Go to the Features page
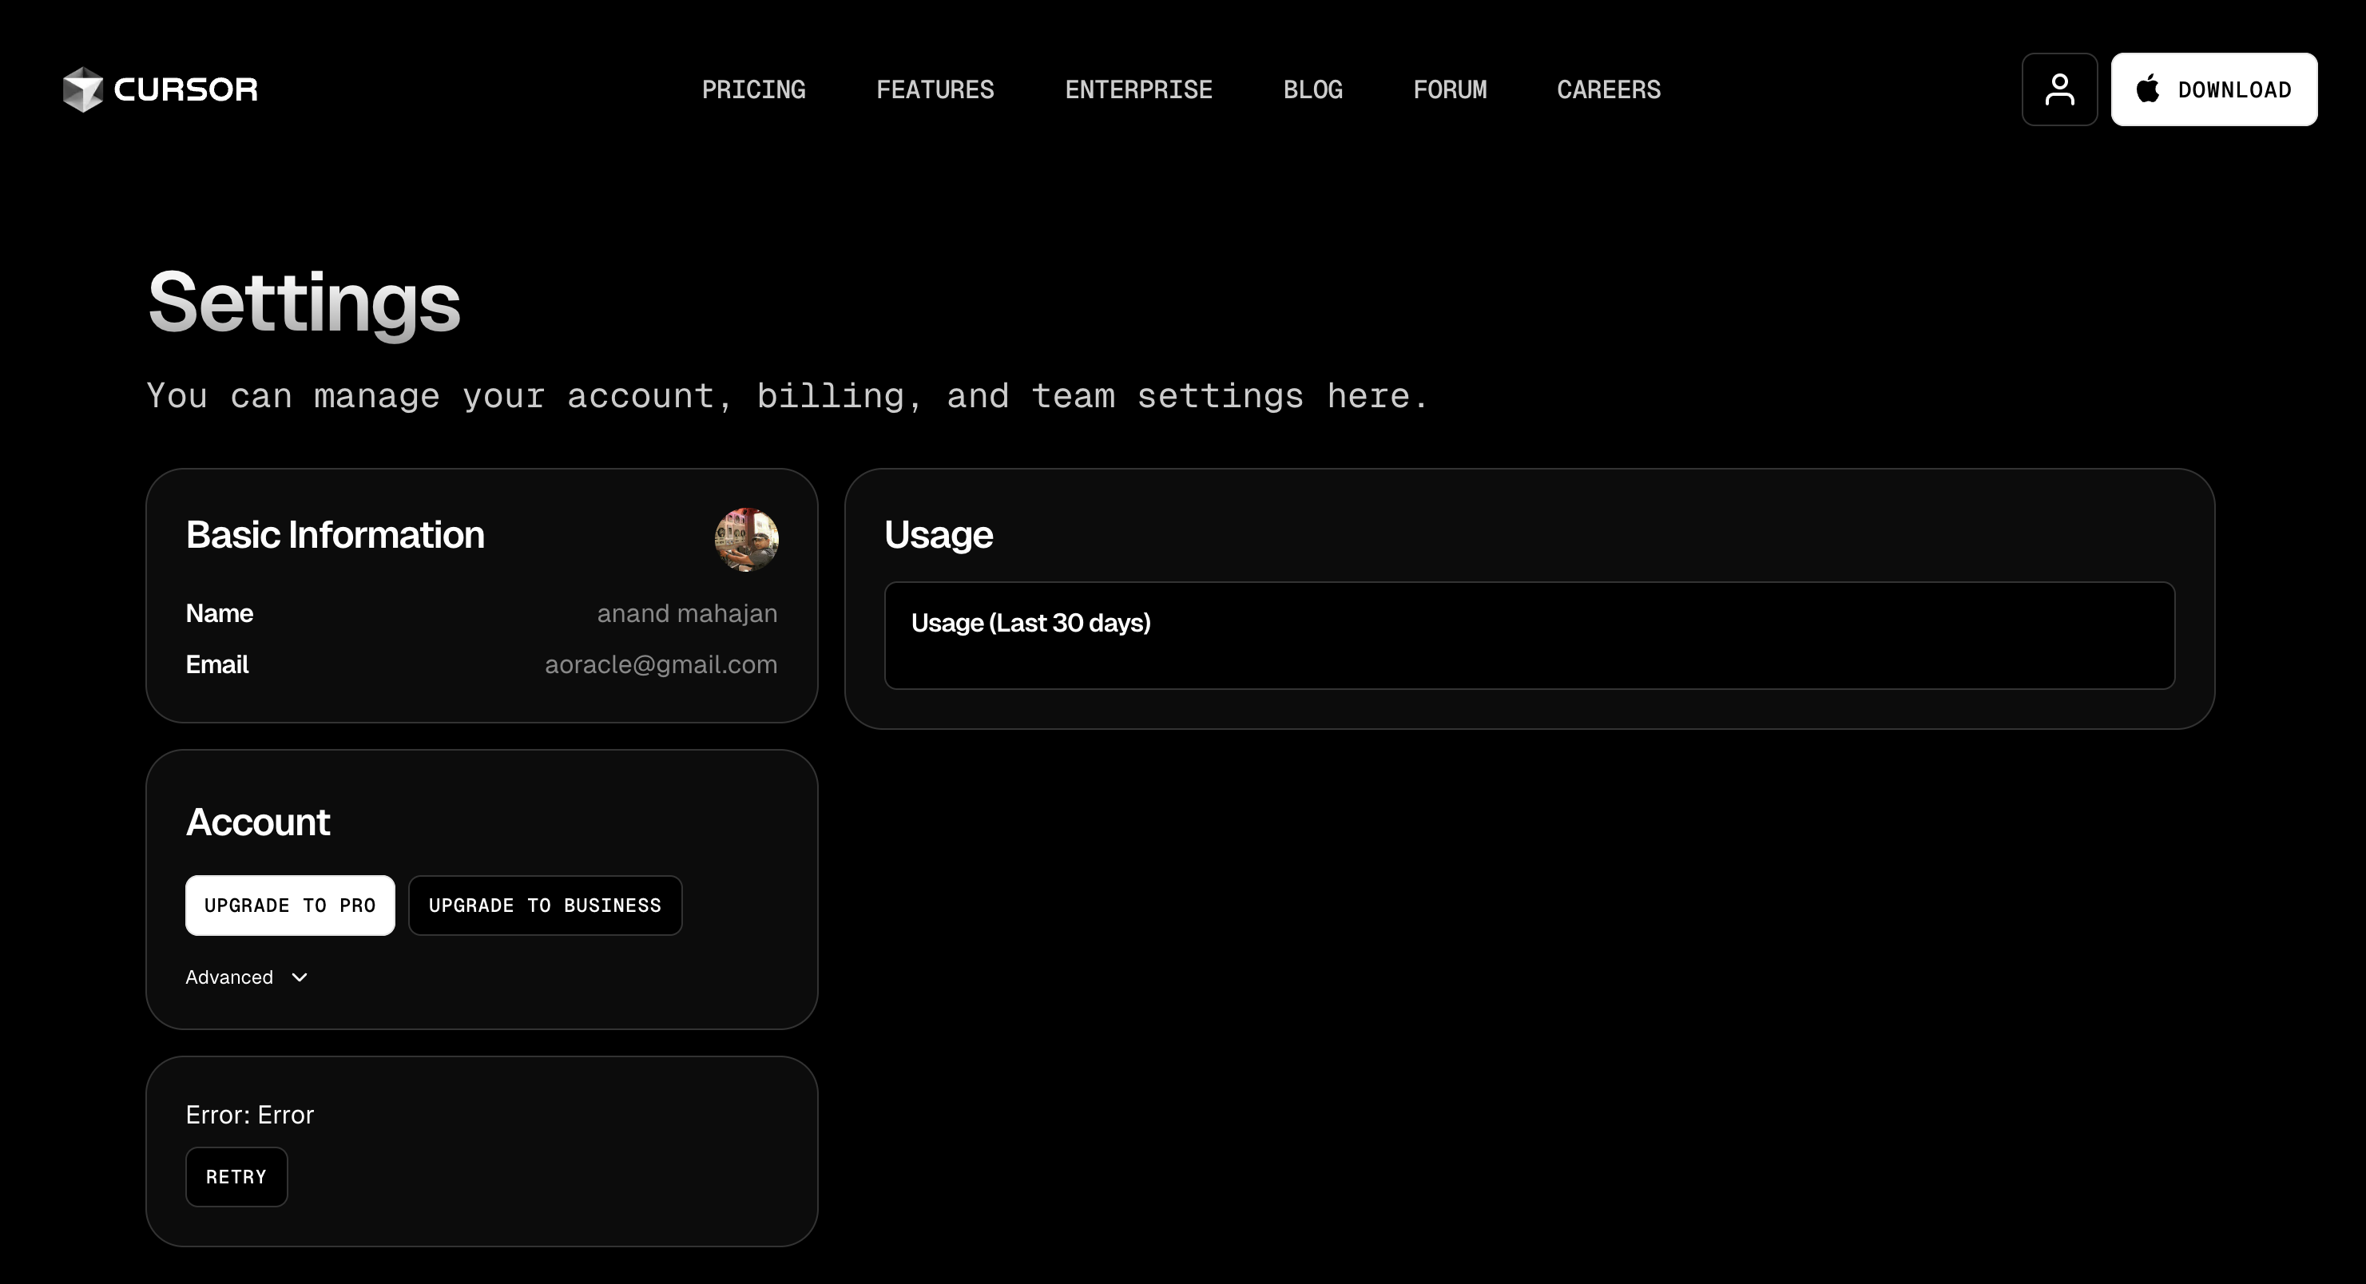Screen dimensions: 2366x1284 coord(934,90)
